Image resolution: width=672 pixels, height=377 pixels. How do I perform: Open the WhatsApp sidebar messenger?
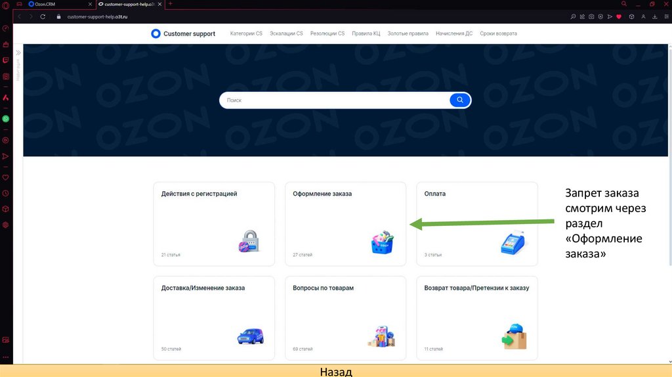(5, 119)
